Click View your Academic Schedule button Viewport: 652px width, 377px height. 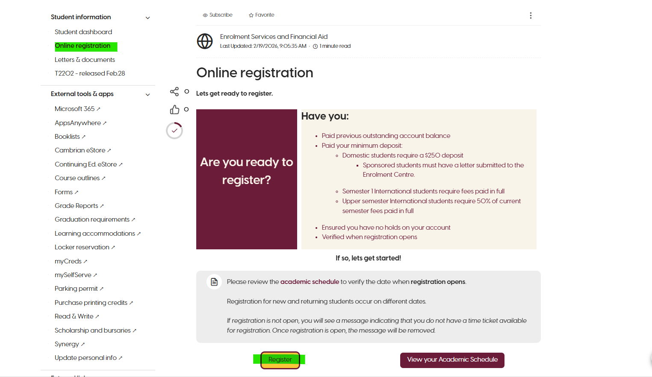[452, 360]
